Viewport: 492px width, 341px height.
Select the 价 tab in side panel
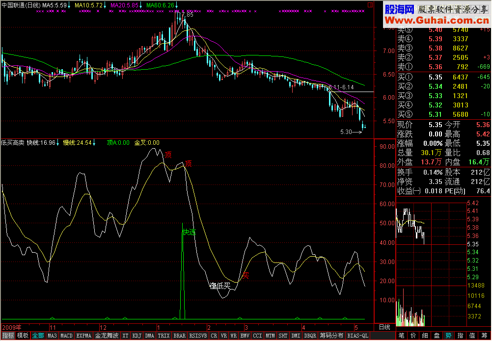tap(413, 336)
